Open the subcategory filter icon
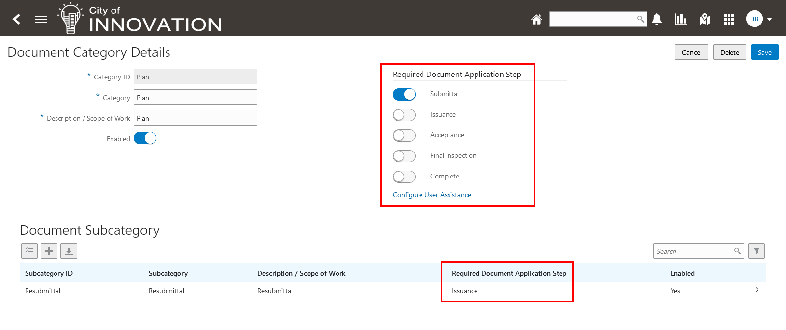 (757, 251)
